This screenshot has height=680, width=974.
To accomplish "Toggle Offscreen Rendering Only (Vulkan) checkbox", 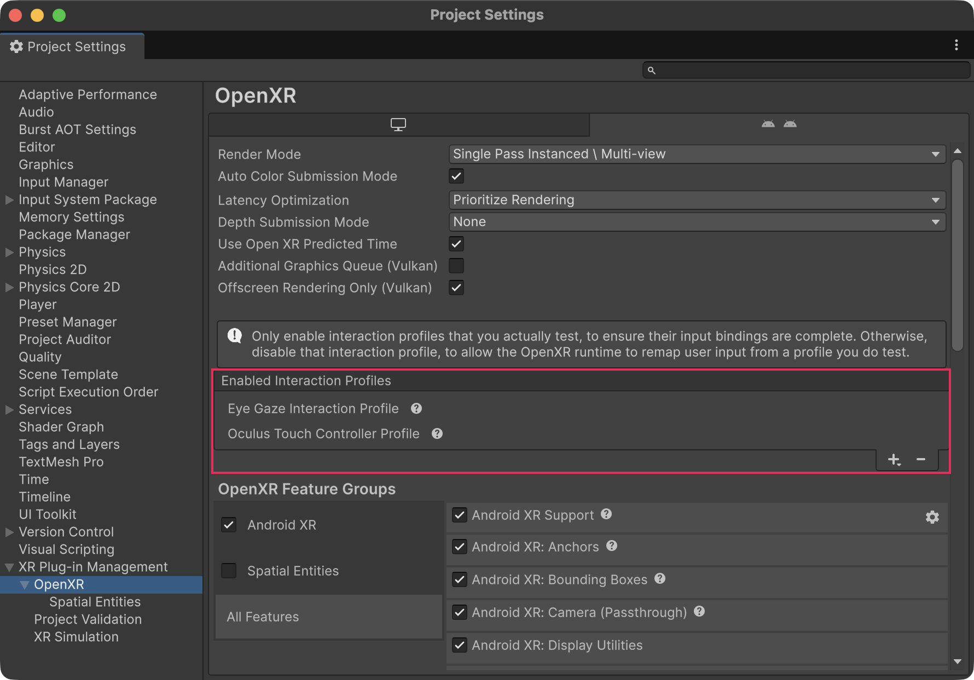I will (x=456, y=288).
